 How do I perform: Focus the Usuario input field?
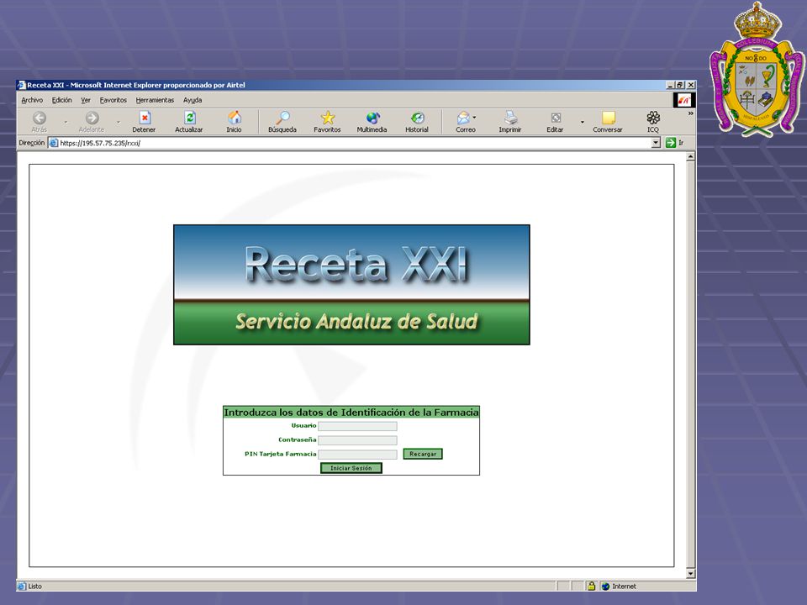(x=358, y=426)
